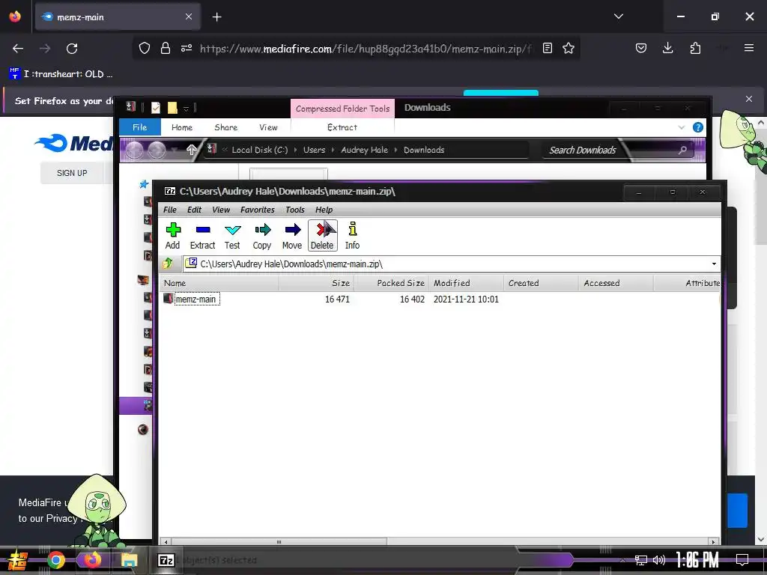Sort by Size column header
This screenshot has height=575, width=767.
(316, 283)
